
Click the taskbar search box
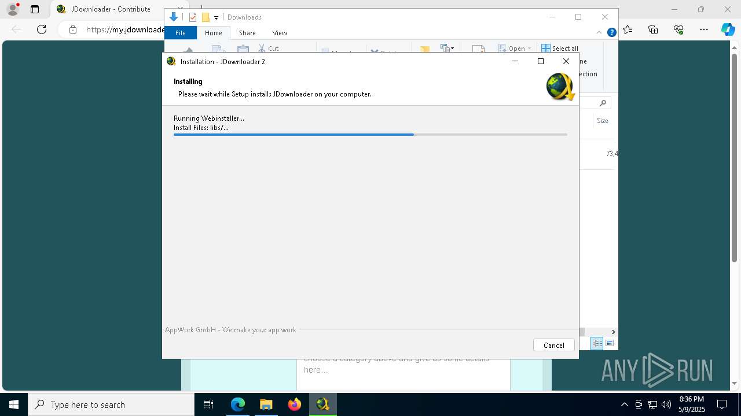click(x=111, y=404)
